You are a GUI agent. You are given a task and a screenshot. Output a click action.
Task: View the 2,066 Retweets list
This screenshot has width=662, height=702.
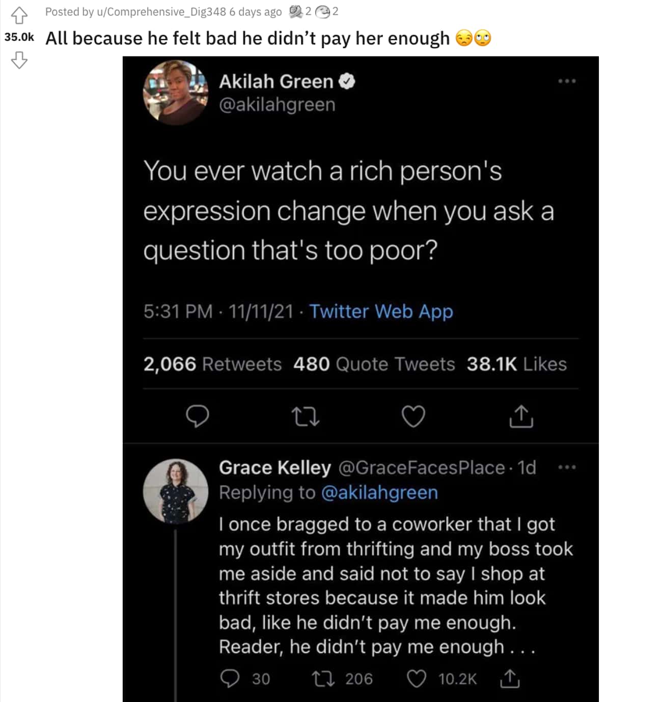pos(212,364)
